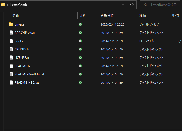The height and width of the screenshot is (131, 182).
Task: Select the README-HBC.txt file icon
Action: (x=11, y=82)
